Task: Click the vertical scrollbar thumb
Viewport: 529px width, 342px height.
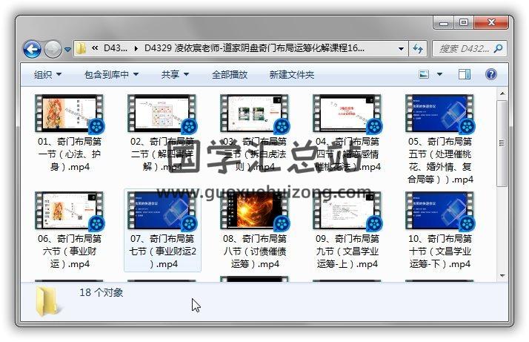Action: point(502,143)
